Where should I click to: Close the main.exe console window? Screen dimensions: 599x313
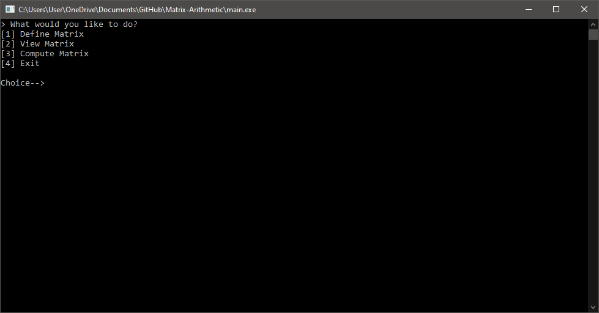point(584,9)
